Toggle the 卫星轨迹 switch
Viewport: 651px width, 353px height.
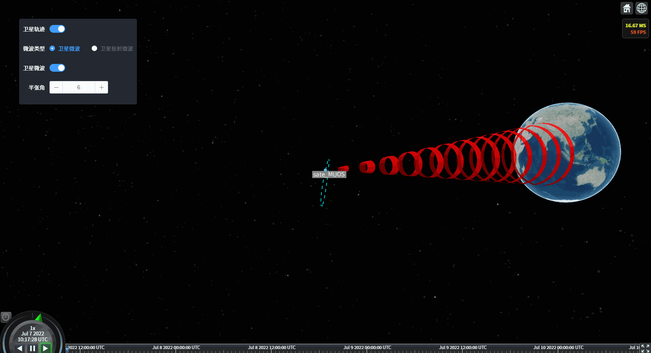click(57, 29)
